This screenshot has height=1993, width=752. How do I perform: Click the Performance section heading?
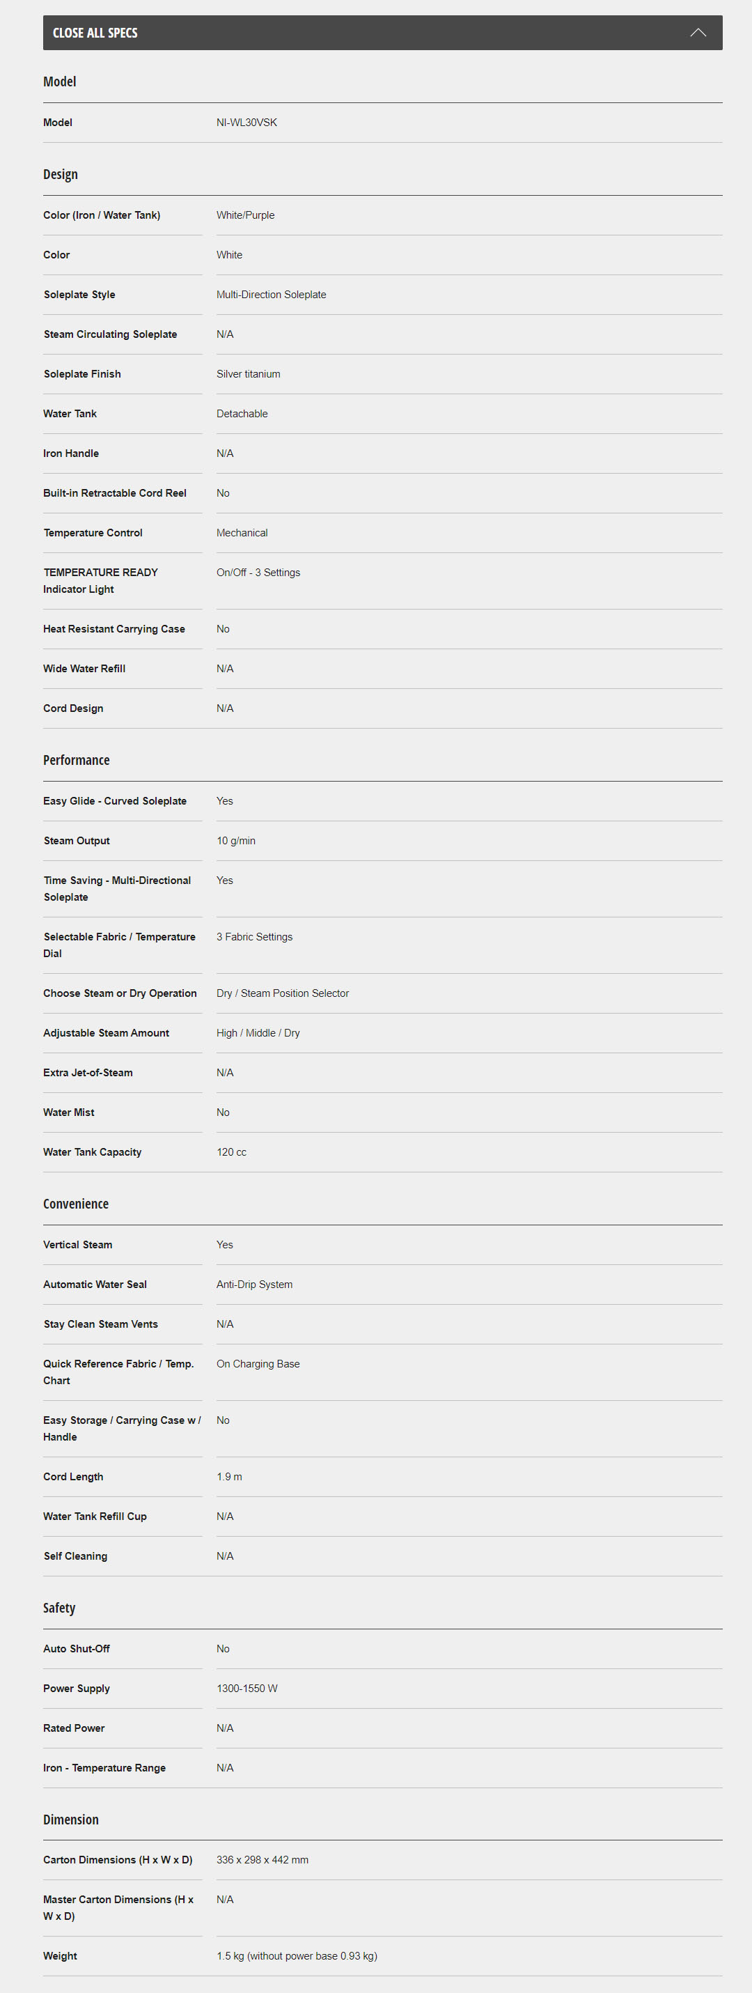(x=77, y=760)
